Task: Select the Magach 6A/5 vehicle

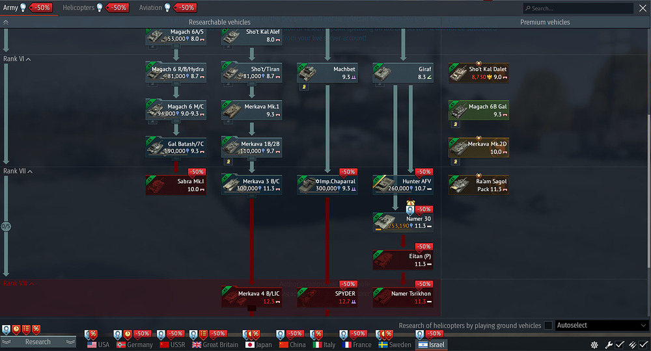Action: (x=176, y=36)
